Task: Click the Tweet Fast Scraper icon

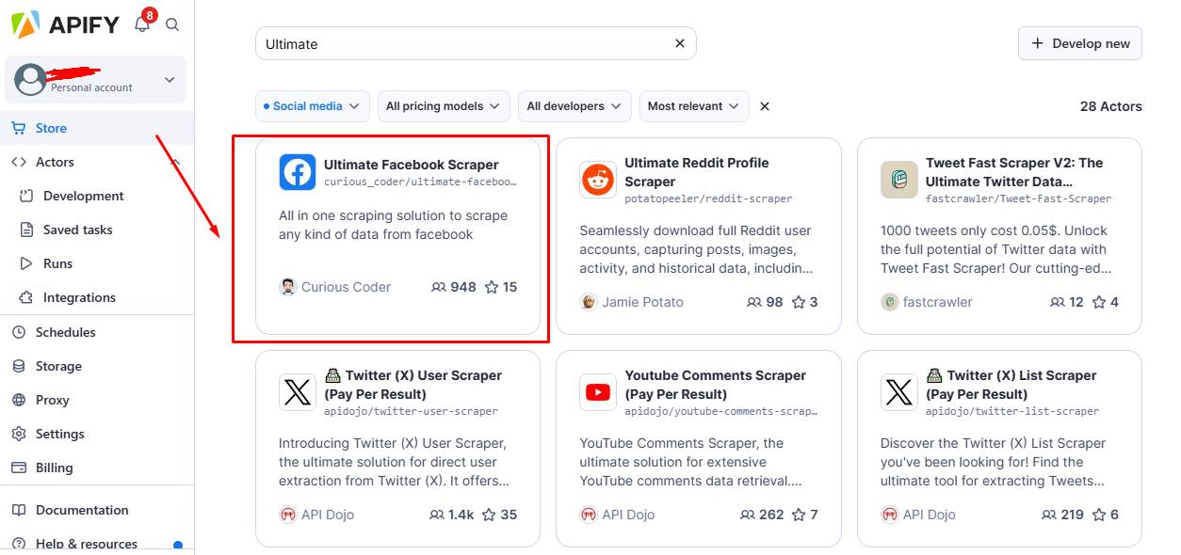Action: coord(899,179)
